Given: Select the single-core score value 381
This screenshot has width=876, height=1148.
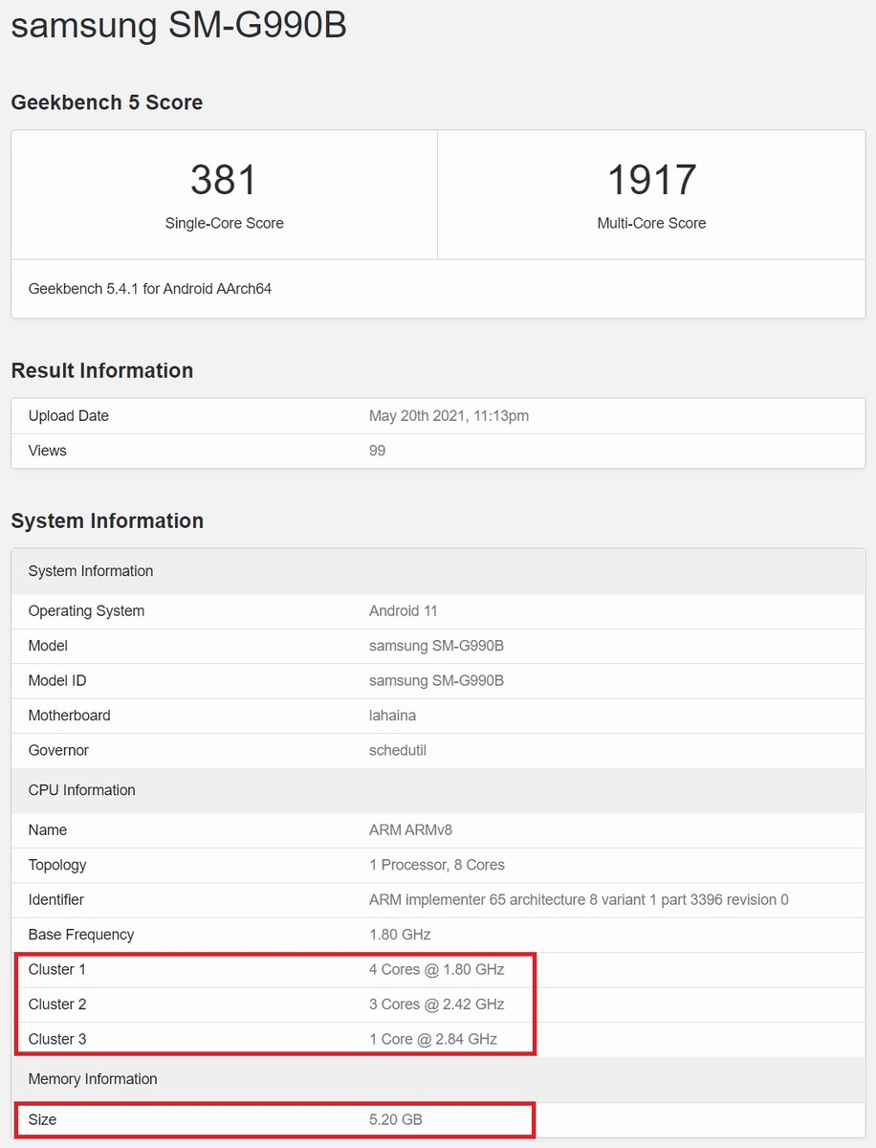Looking at the screenshot, I should click(x=224, y=180).
